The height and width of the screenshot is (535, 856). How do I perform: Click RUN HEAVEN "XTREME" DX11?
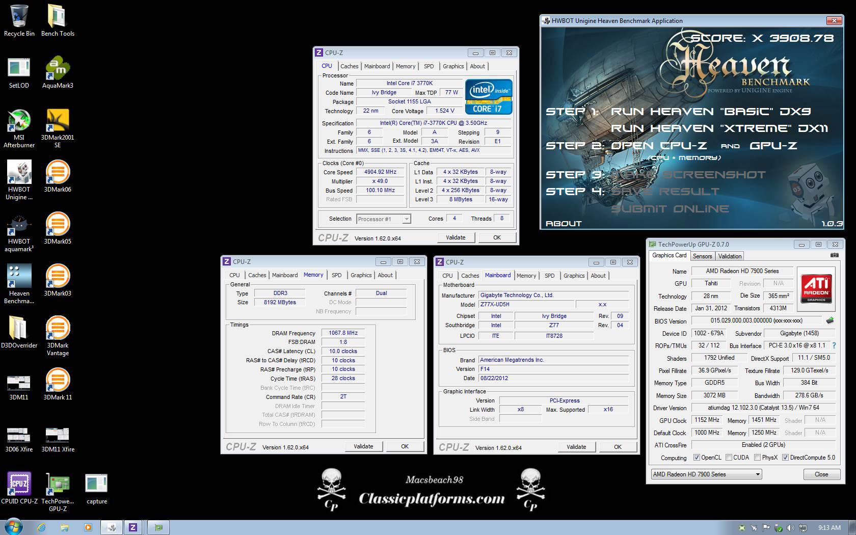719,128
